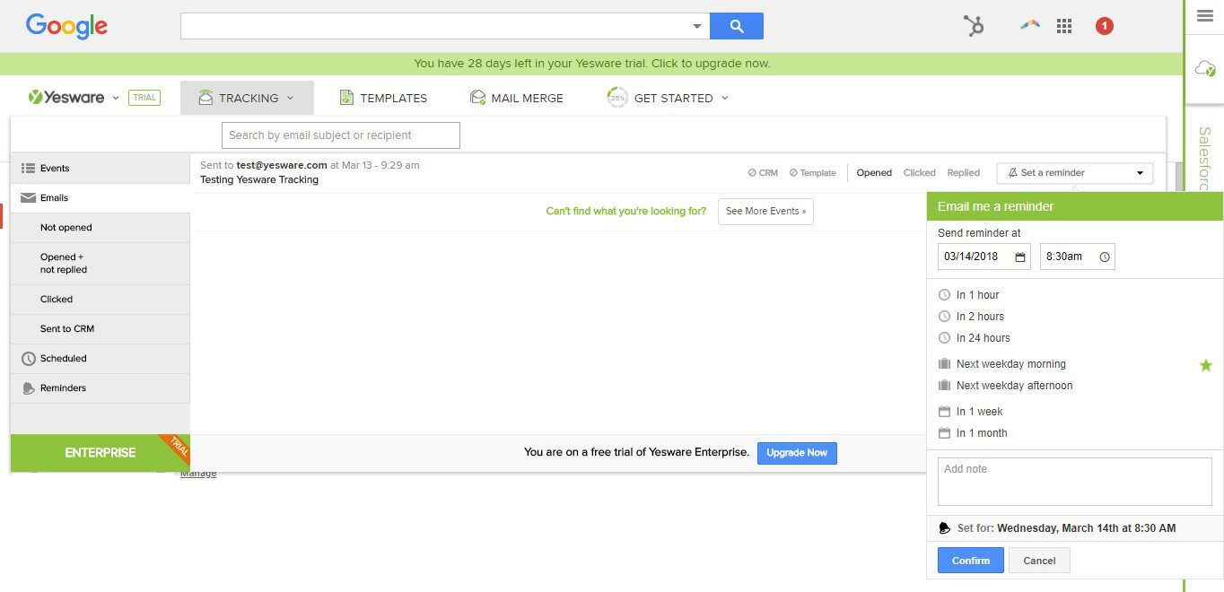Select Events in the sidebar

[x=101, y=169]
